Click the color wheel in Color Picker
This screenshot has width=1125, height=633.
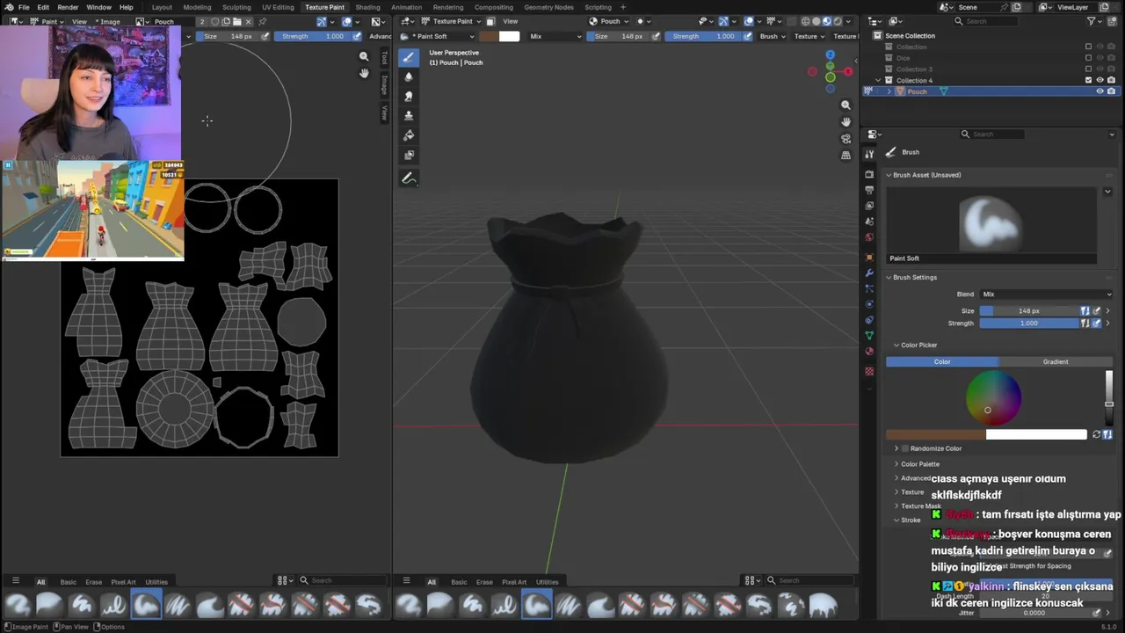coord(993,398)
